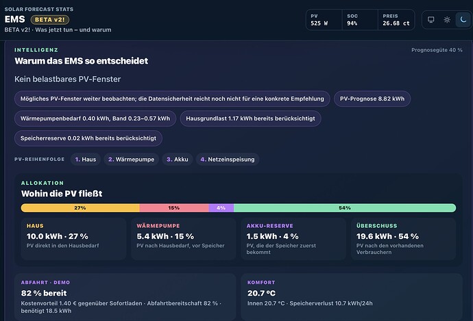Click text Kostenvorteil 1.40 € gegenüber Sofortladen
This screenshot has height=321, width=473.
82,303
